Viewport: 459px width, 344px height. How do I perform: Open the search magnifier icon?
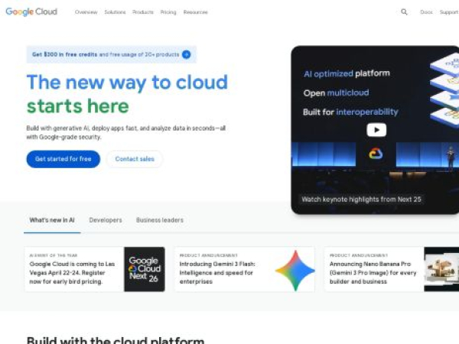click(404, 12)
